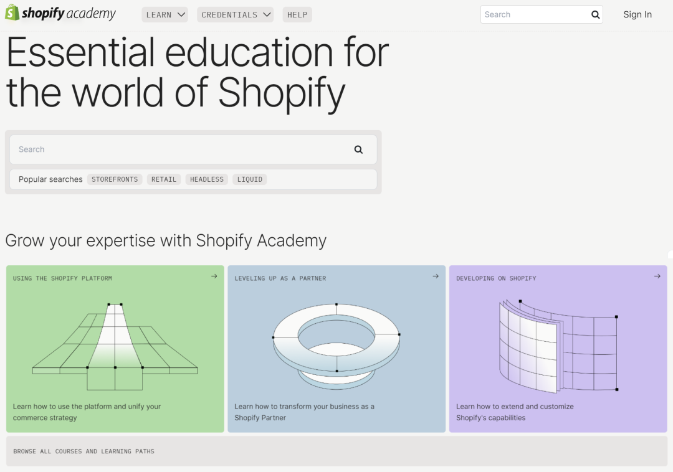The width and height of the screenshot is (673, 472).
Task: Click the header search magnifier icon
Action: click(596, 15)
